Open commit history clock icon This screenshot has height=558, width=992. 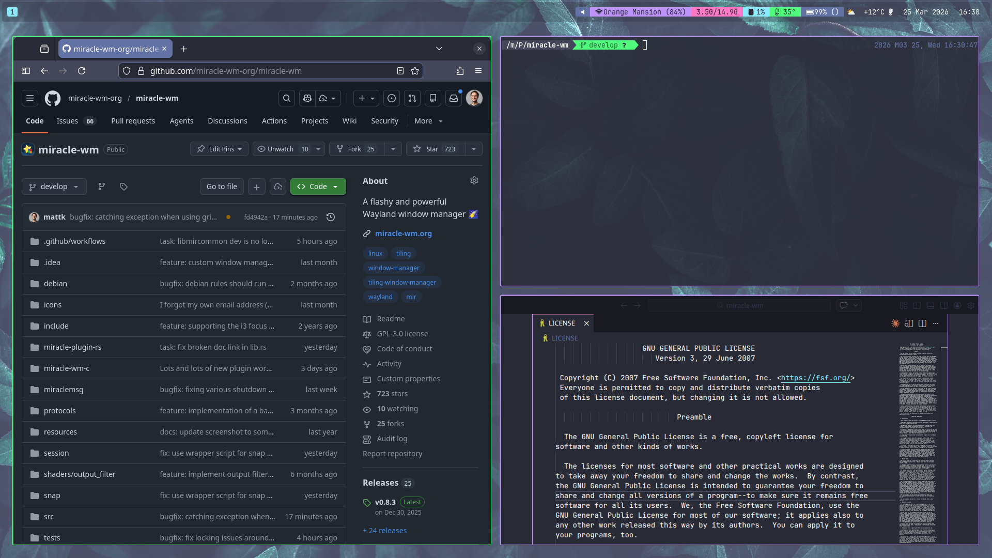(x=331, y=217)
